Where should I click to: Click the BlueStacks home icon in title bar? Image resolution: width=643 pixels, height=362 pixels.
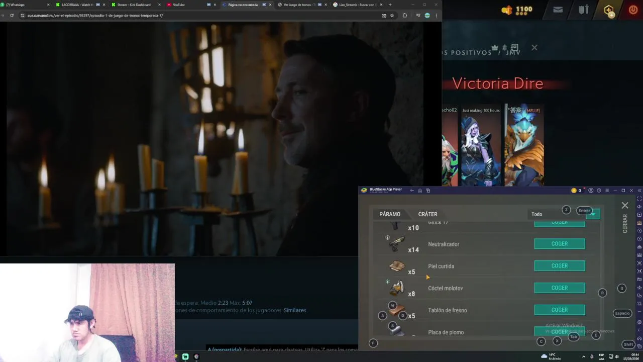[420, 191]
